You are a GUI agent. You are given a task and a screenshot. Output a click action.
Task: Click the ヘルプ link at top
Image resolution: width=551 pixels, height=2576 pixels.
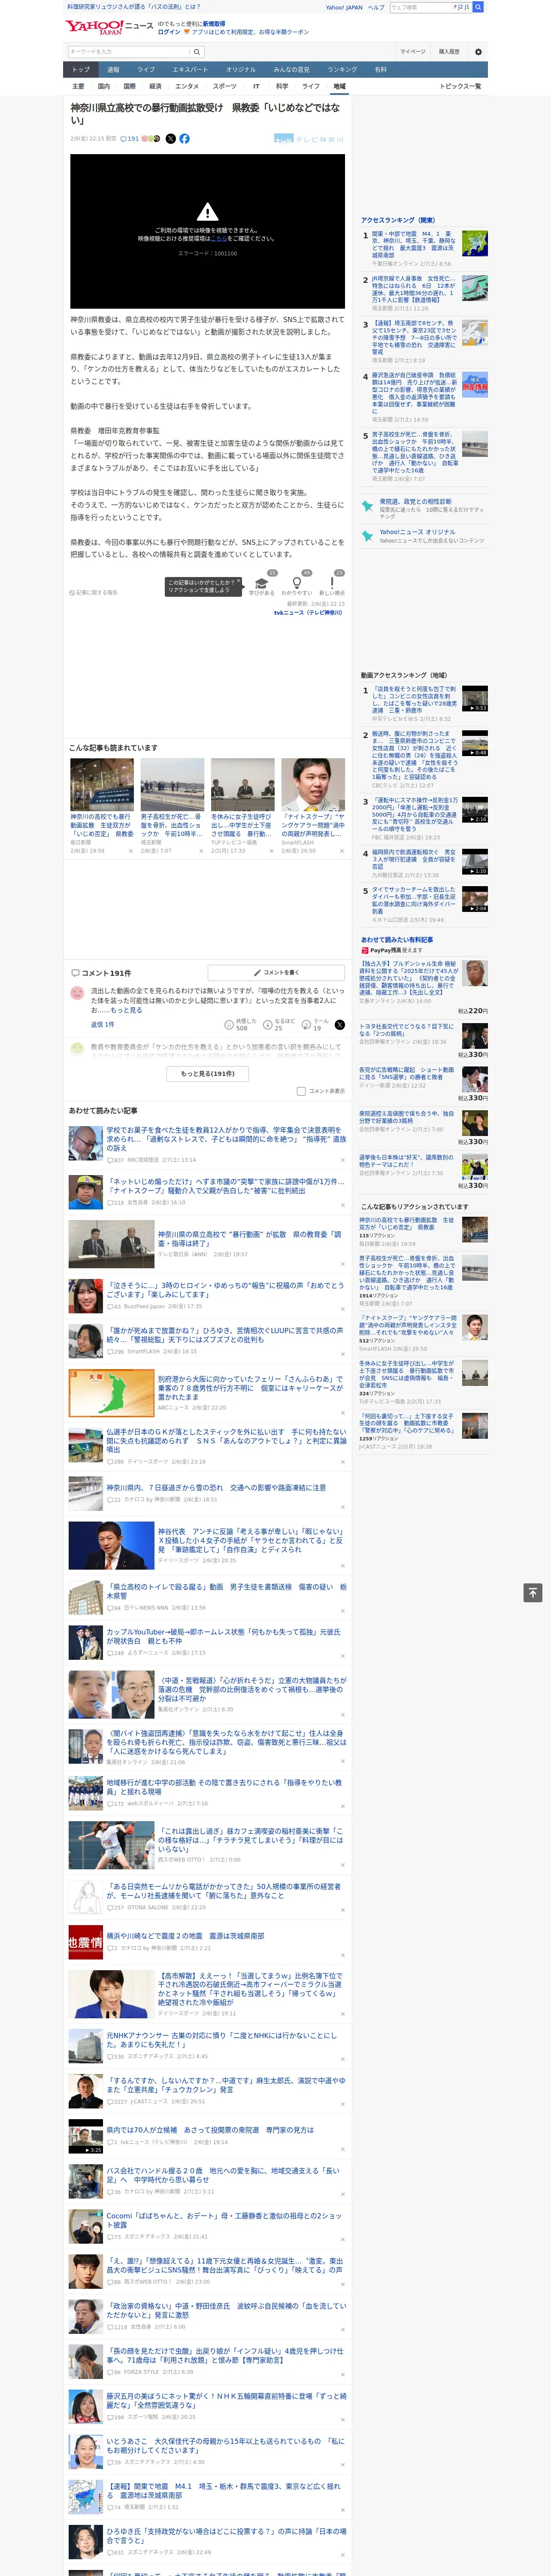point(375,7)
